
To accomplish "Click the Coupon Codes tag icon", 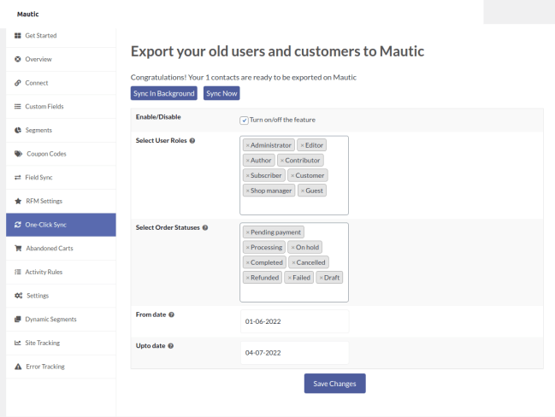I will tap(18, 154).
